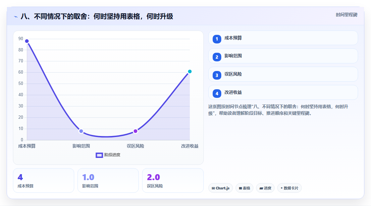This screenshot has height=206, width=371.
Task: Open the 误区风险 timeline item
Action: click(x=283, y=74)
